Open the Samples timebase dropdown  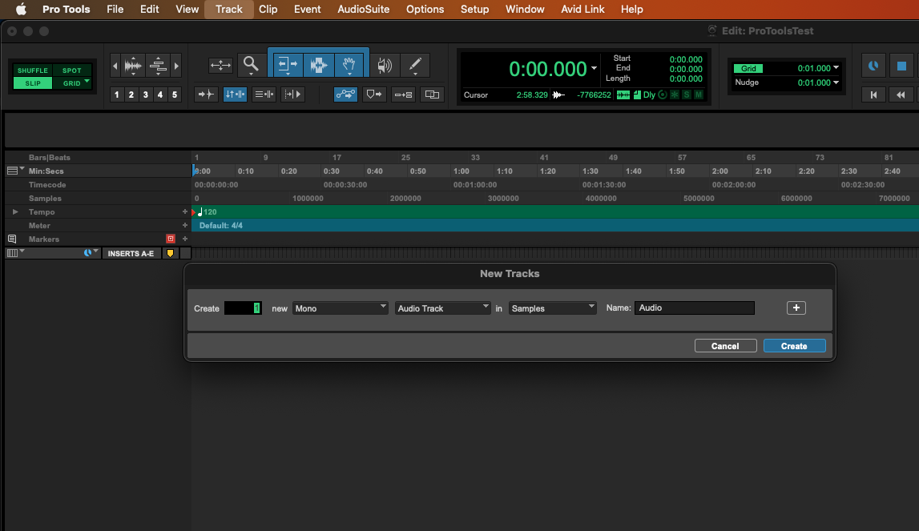tap(553, 308)
